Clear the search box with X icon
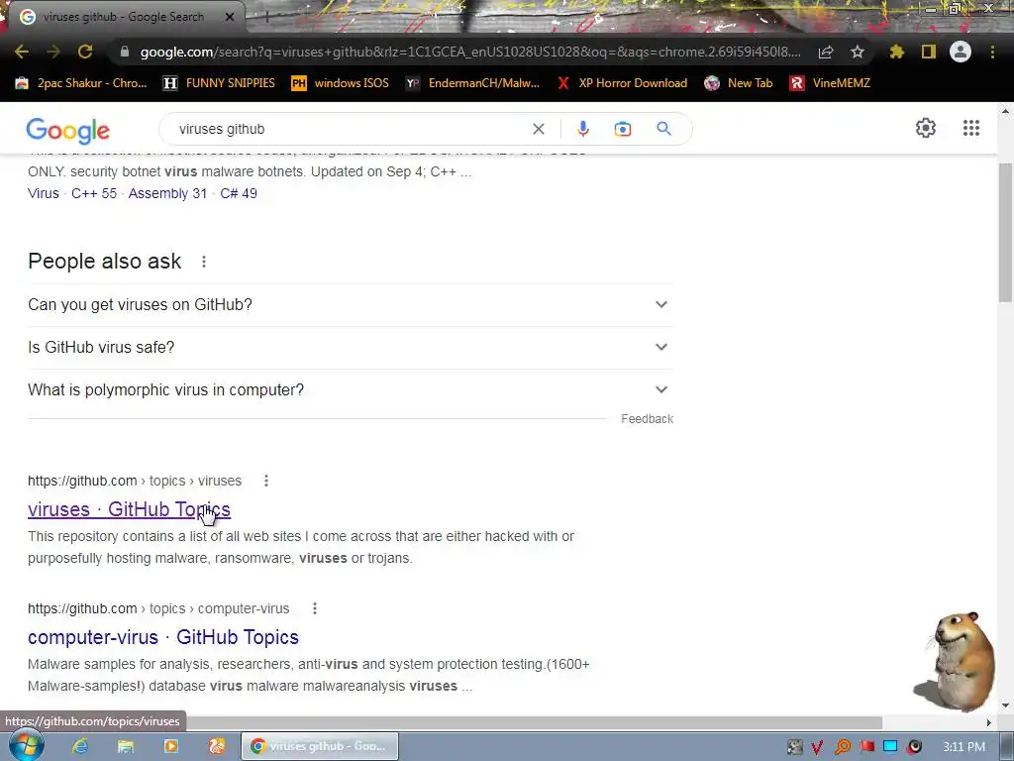Viewport: 1014px width, 761px height. click(x=538, y=129)
